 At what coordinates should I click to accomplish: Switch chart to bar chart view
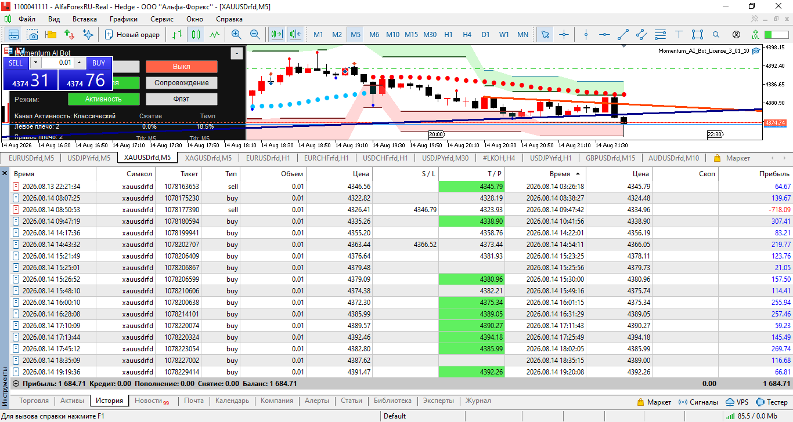(x=177, y=35)
